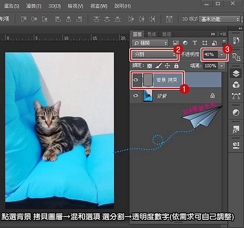Click the distribute horizontal centers icon
The image size is (244, 228).
coord(142,19)
